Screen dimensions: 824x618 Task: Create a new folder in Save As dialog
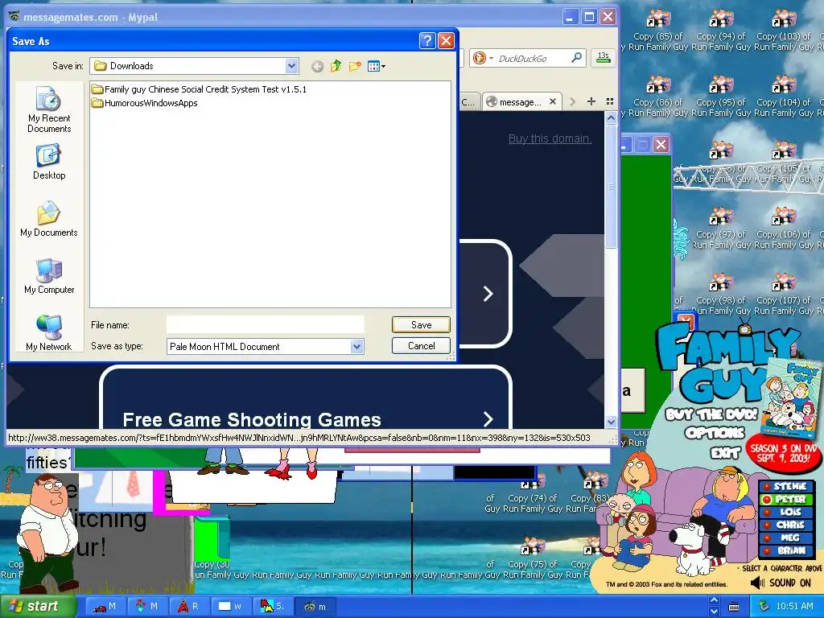point(355,66)
